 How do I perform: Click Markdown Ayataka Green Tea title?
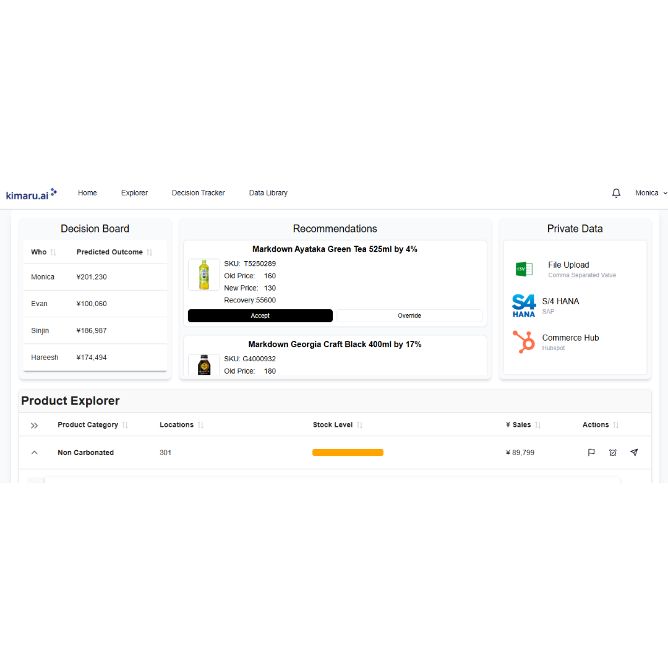click(335, 249)
